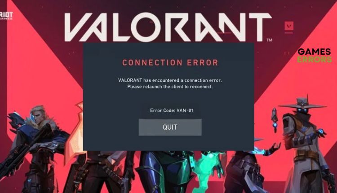Click the word ERRORS in the watermark
The height and width of the screenshot is (193, 337).
(x=315, y=59)
